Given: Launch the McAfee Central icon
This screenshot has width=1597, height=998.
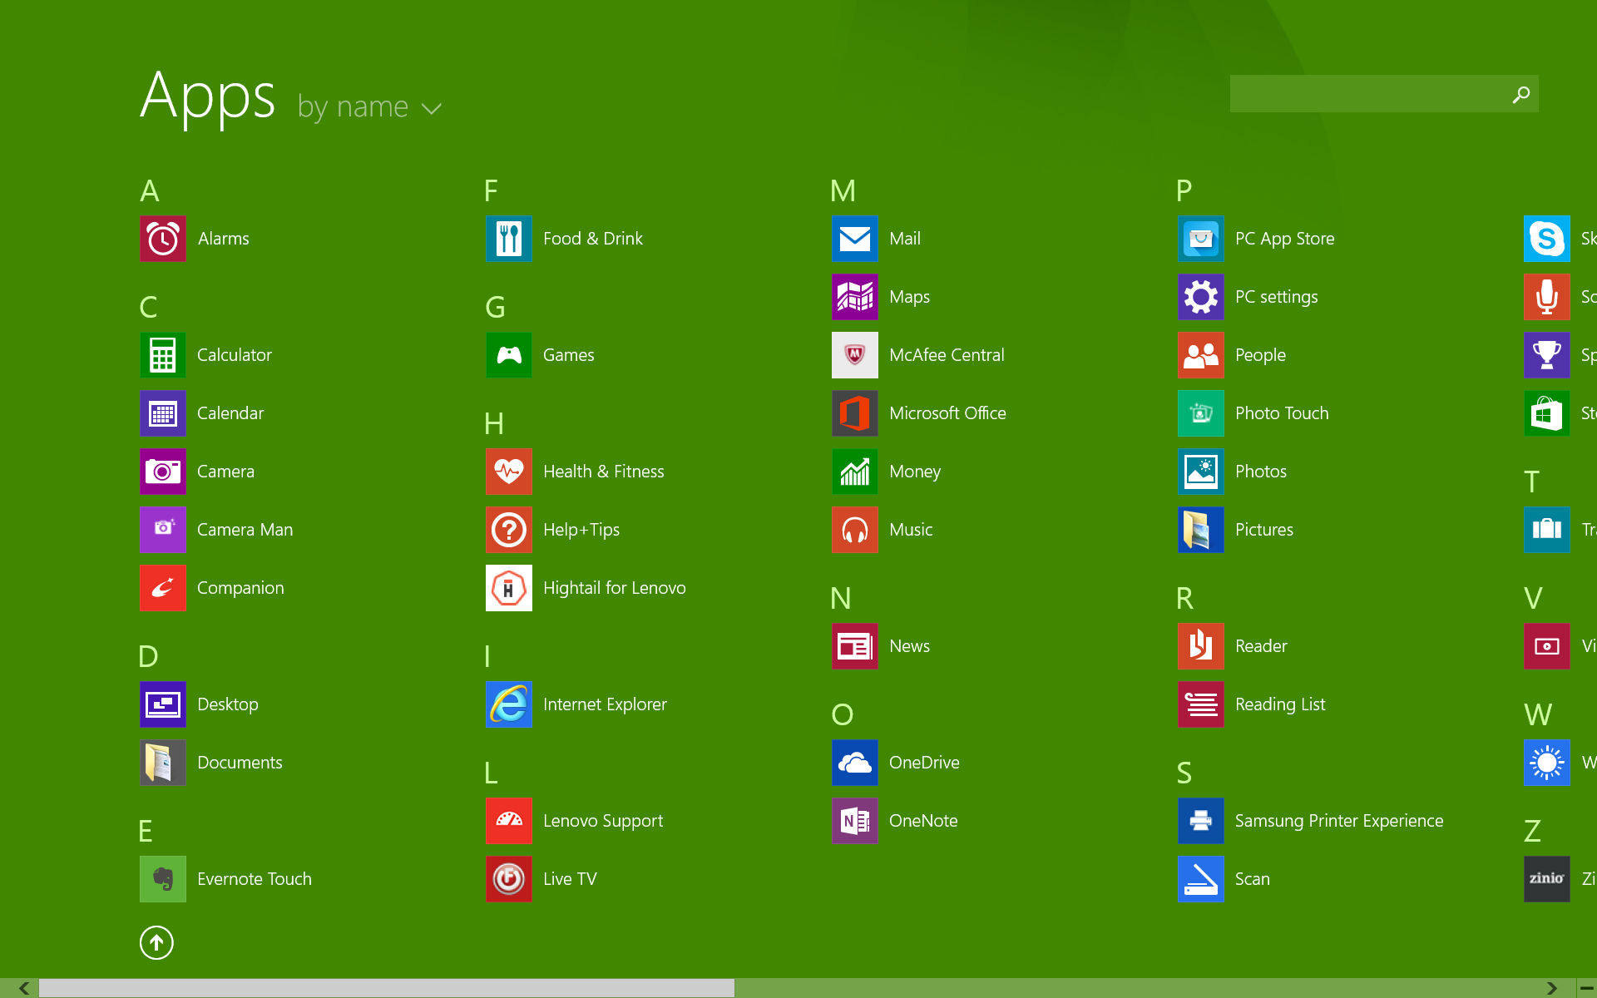Looking at the screenshot, I should [x=854, y=355].
